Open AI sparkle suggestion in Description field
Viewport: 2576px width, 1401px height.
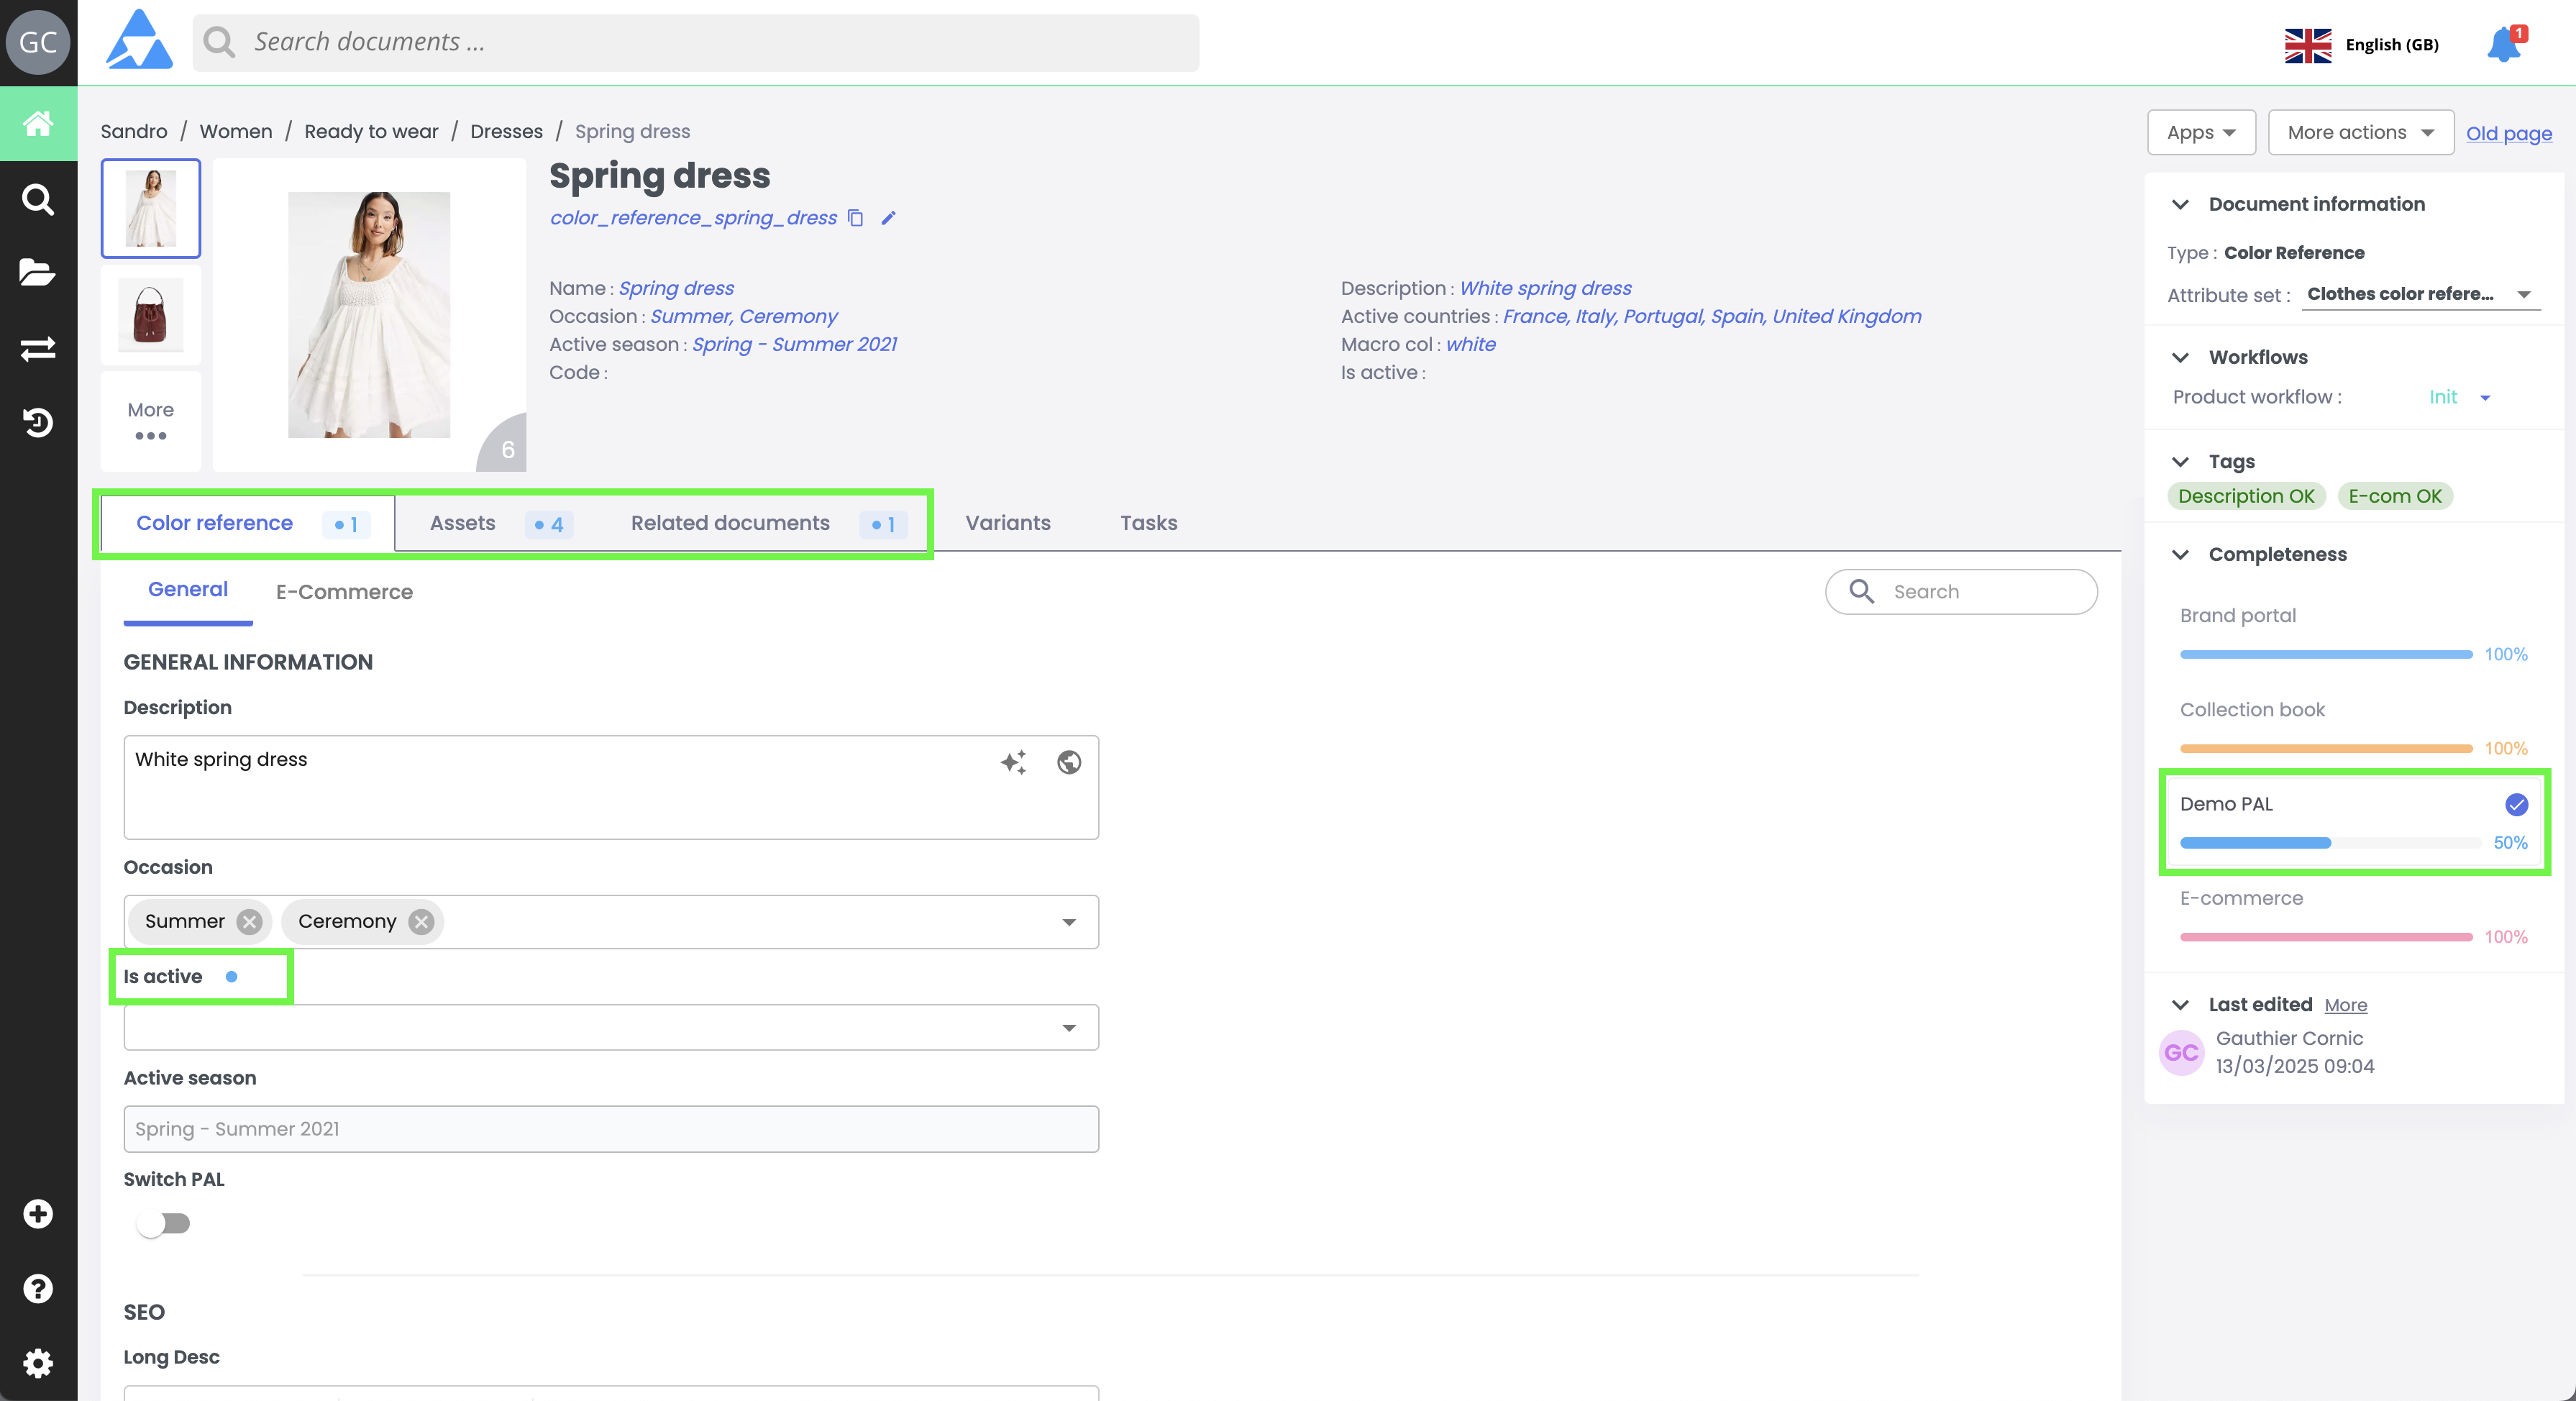coord(1013,762)
